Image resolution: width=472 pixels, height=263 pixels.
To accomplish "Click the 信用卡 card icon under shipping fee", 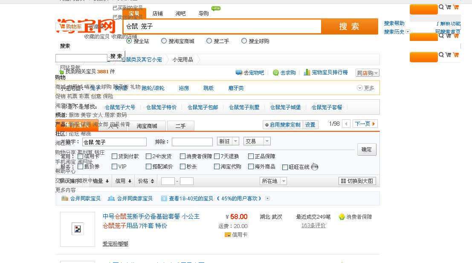I will tap(228, 235).
